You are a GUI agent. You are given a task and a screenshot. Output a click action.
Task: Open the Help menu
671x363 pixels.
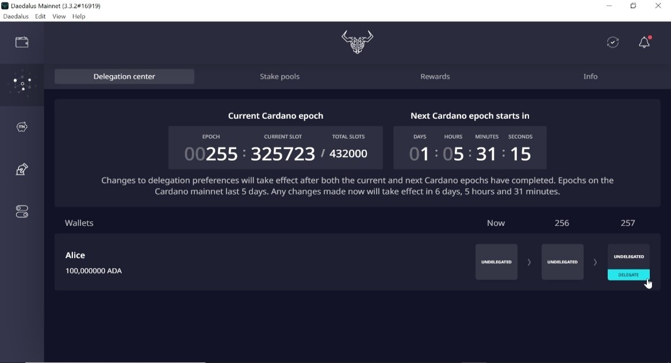[79, 16]
